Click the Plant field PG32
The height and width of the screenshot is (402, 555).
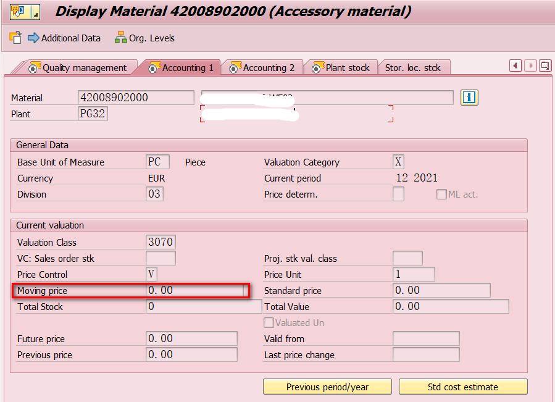(93, 114)
